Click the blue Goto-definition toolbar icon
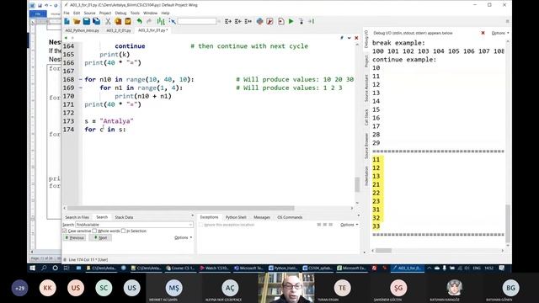 (172, 21)
